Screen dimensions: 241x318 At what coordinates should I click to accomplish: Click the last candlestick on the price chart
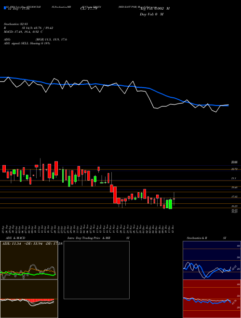174,199
